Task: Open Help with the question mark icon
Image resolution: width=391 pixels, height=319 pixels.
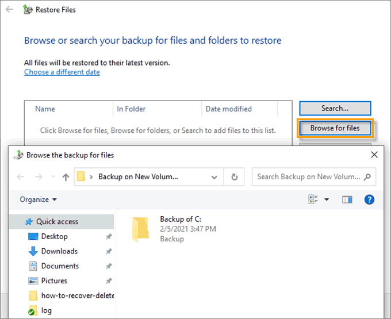Action: (369, 199)
